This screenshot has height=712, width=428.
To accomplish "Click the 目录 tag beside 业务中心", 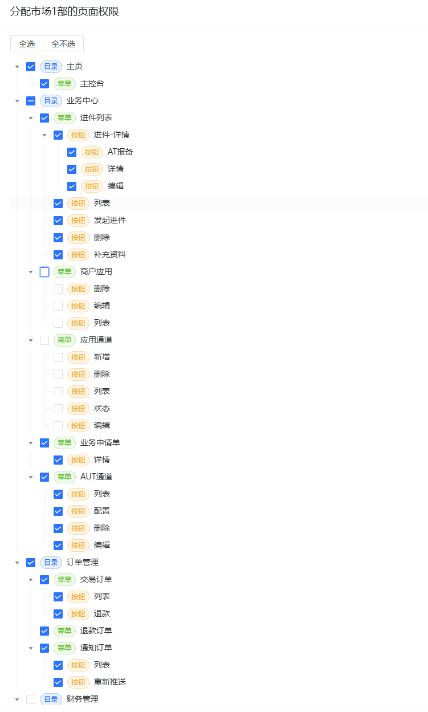I will point(51,101).
